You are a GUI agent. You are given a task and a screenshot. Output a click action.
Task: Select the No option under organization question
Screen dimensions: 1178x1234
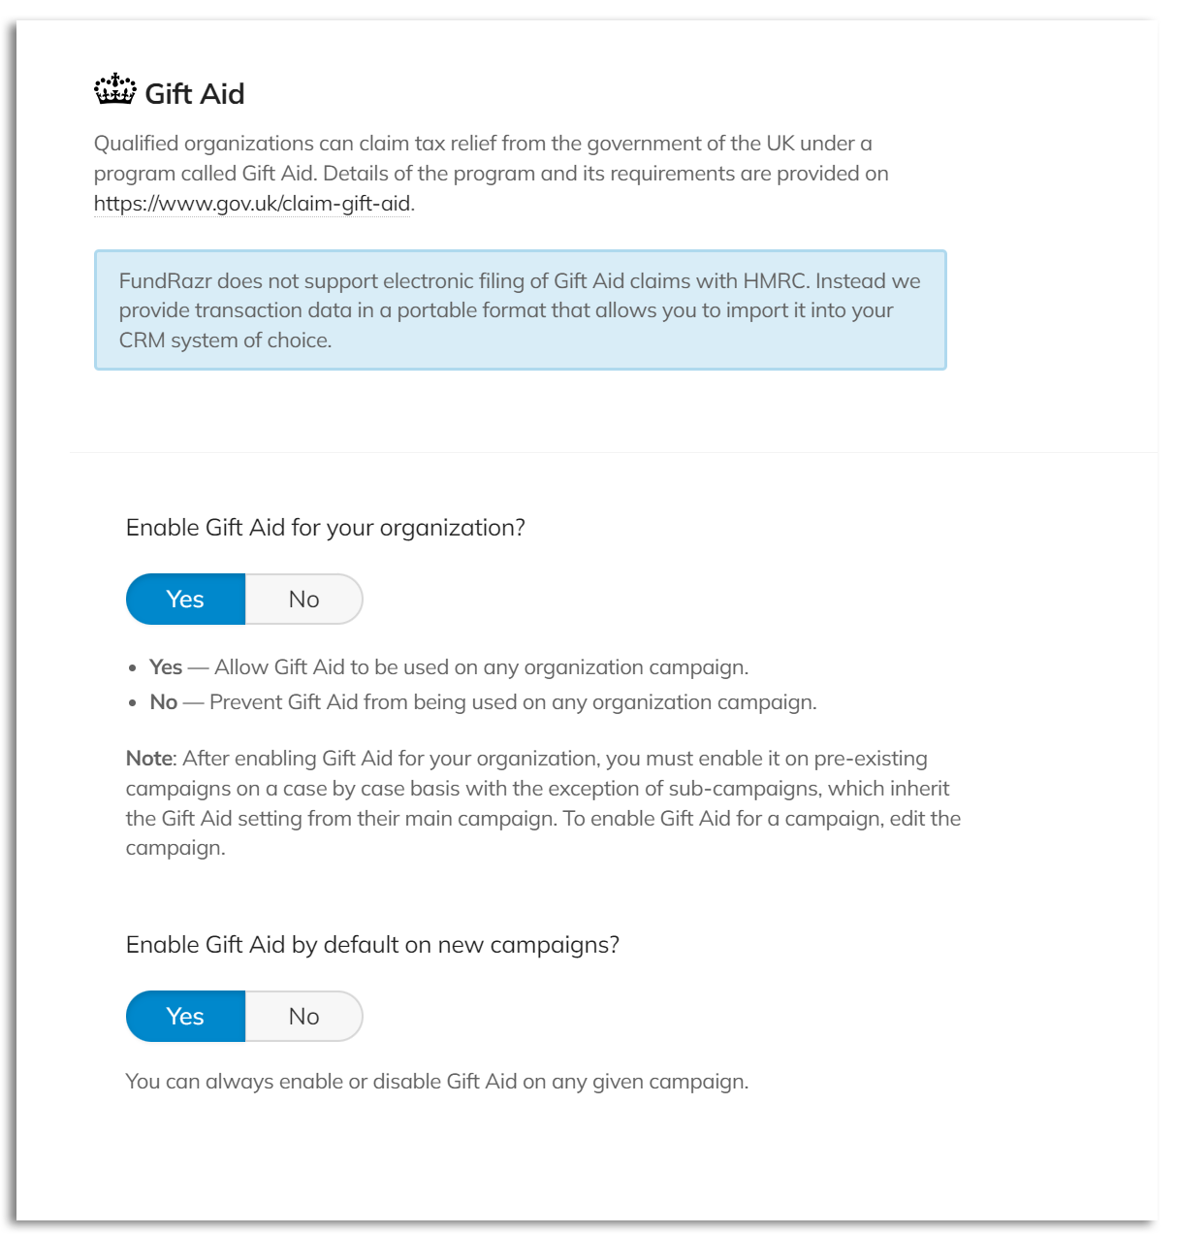pyautogui.click(x=303, y=599)
